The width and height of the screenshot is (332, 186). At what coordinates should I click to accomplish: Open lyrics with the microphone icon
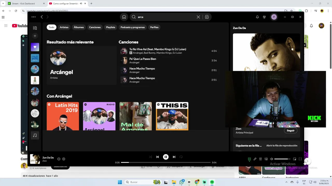[255, 159]
